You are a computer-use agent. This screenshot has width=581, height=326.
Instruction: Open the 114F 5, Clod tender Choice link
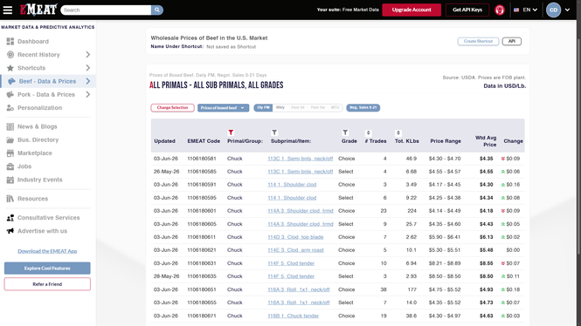291,263
